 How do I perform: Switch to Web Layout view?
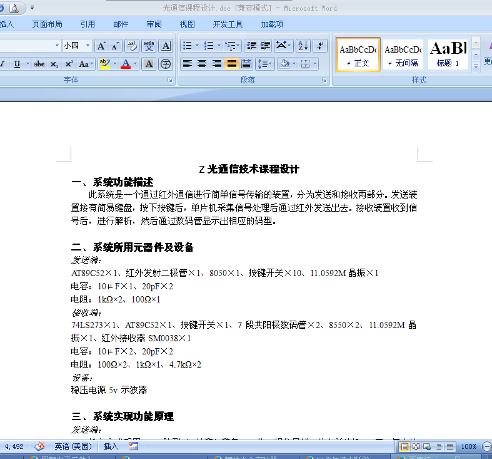coord(427,446)
